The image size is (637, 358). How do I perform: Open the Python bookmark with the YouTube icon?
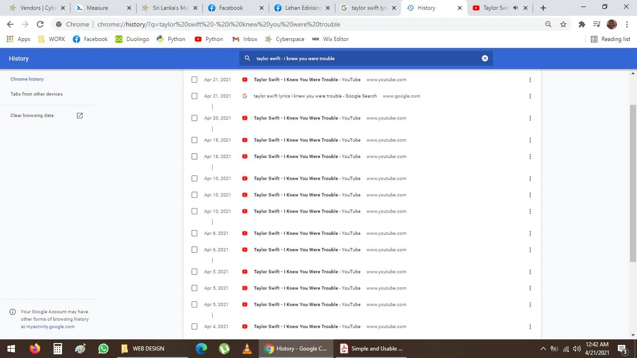click(x=209, y=39)
